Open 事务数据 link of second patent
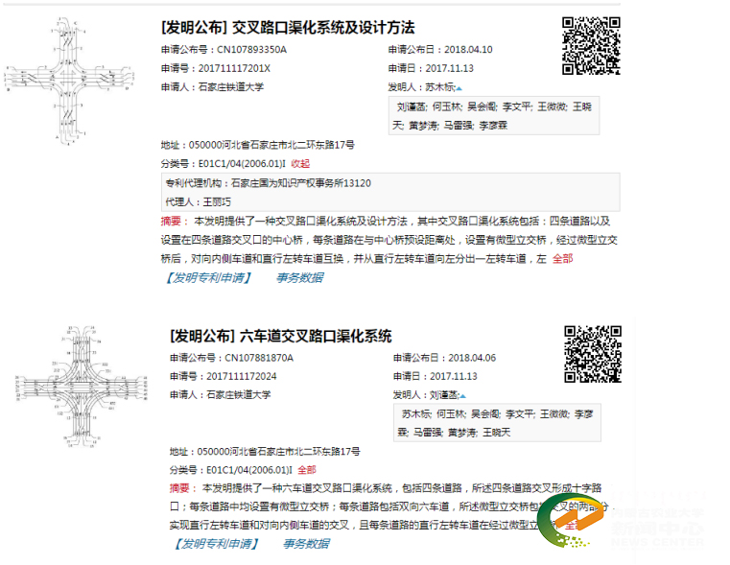Image resolution: width=730 pixels, height=565 pixels. (306, 543)
